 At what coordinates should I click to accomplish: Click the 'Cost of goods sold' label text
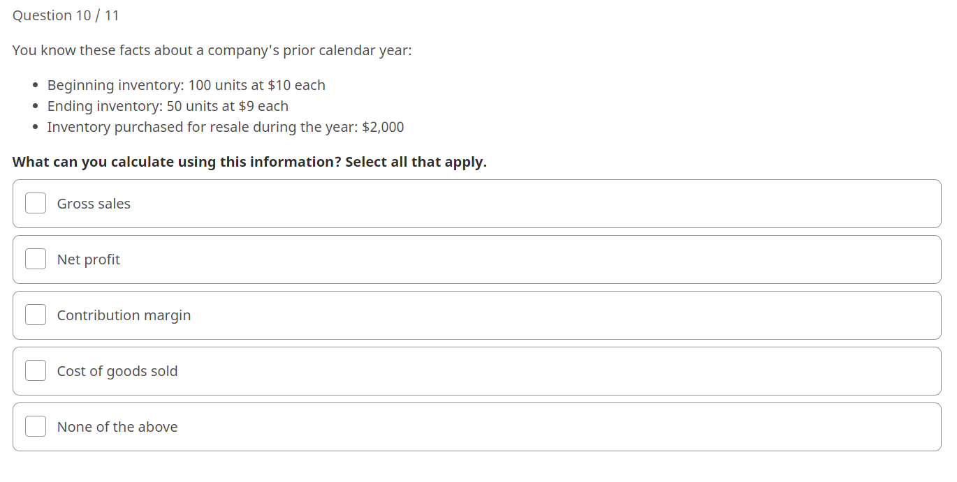coord(117,371)
